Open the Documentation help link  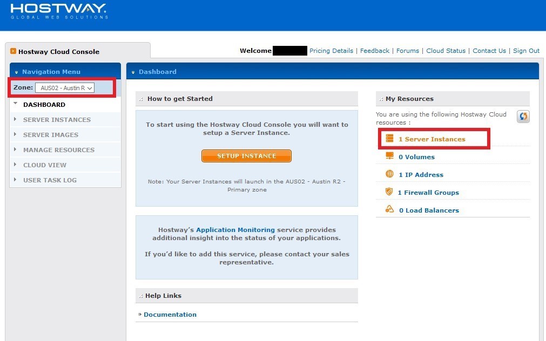170,315
